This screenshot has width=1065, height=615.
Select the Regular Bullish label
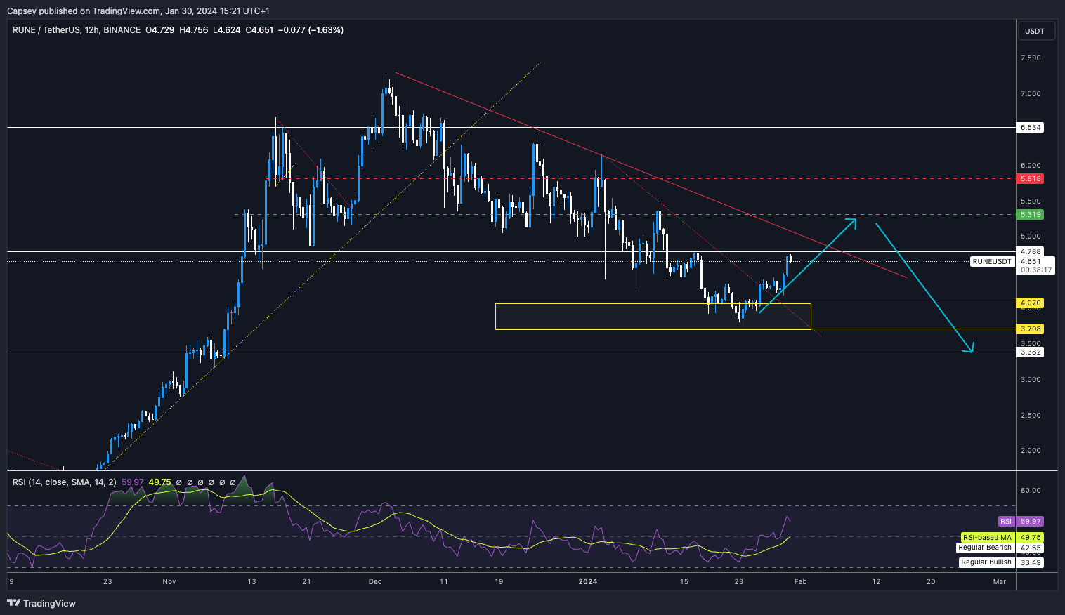click(x=986, y=562)
